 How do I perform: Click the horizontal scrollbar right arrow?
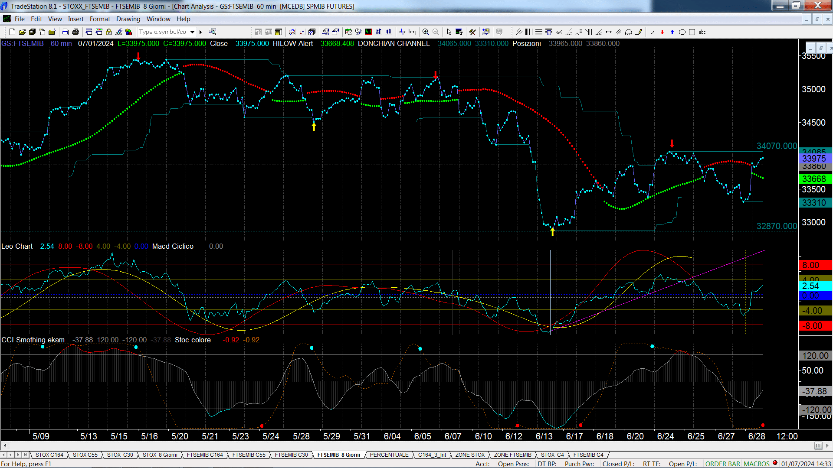(828, 445)
